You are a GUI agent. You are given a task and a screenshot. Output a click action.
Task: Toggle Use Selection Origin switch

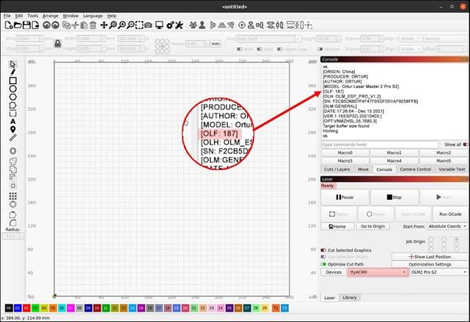(x=323, y=257)
